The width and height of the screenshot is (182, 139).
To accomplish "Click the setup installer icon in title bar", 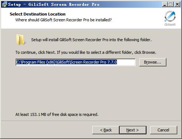I will [4, 4].
